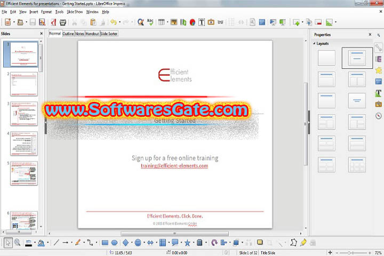Click the training@efficient-elements.com link
384x256 pixels.
coord(174,166)
